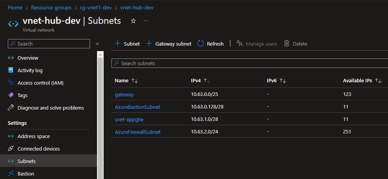Click the Refresh button label

click(x=215, y=44)
